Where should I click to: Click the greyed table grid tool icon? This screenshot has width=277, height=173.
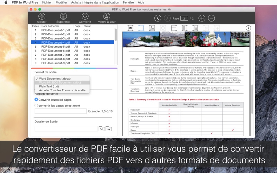(x=217, y=28)
